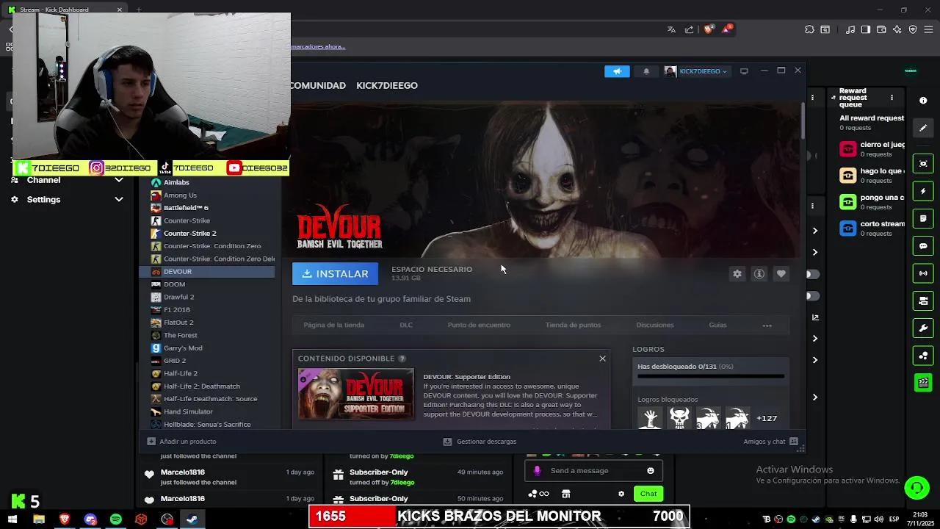Show more DEVOUR page links
Viewport: 940px width, 529px height.
coord(767,325)
